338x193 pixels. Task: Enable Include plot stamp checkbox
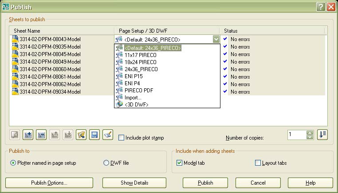pos(122,138)
